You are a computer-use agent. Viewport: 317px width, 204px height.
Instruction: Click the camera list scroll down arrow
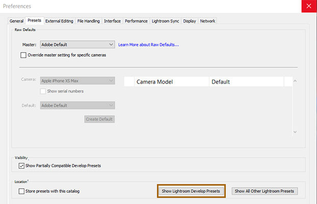(x=295, y=132)
